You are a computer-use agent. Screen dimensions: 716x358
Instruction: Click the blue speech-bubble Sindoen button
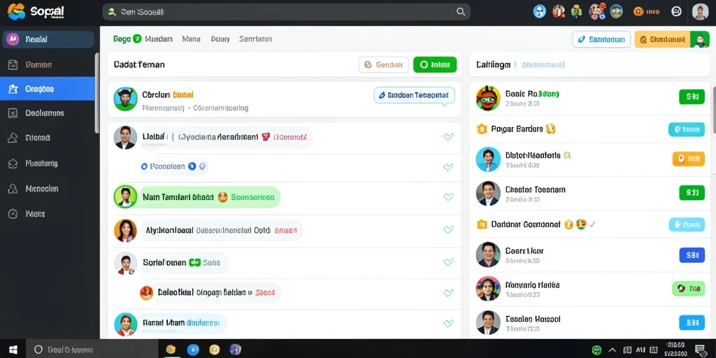click(414, 95)
